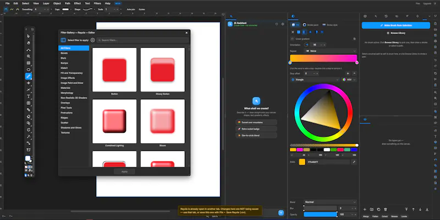This screenshot has width=440, height=220.
Task: Switch to the Stroke paint tab
Action: [x=311, y=25]
